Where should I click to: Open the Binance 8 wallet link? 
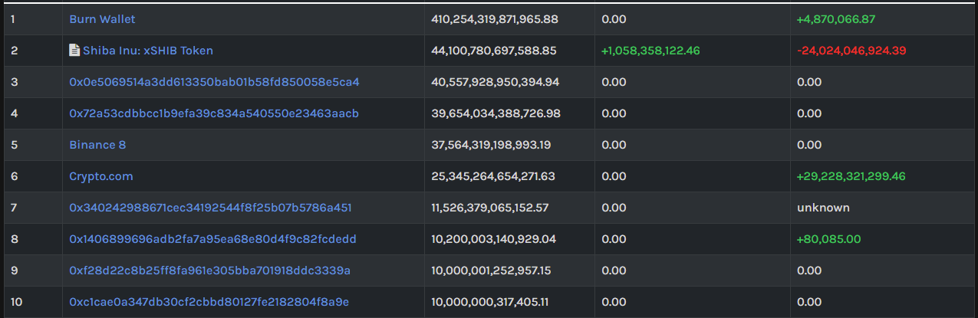pyautogui.click(x=97, y=145)
